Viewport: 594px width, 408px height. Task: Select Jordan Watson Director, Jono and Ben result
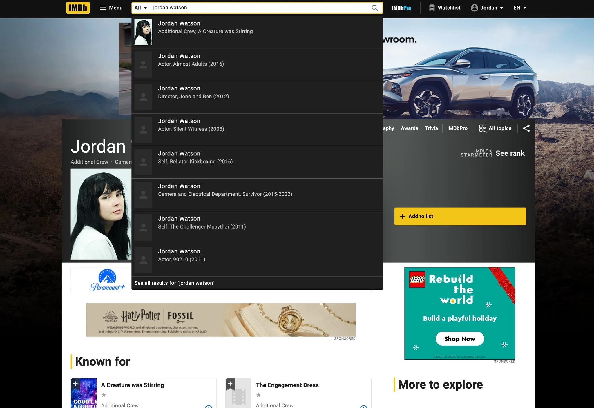pos(257,97)
